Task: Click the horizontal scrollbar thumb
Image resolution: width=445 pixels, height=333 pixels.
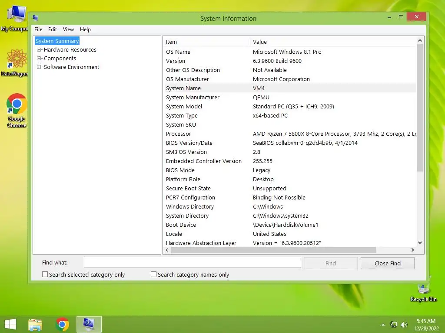Action: [x=273, y=250]
